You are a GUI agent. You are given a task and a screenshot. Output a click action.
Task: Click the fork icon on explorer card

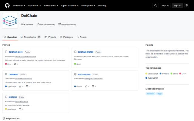click(20, 109)
